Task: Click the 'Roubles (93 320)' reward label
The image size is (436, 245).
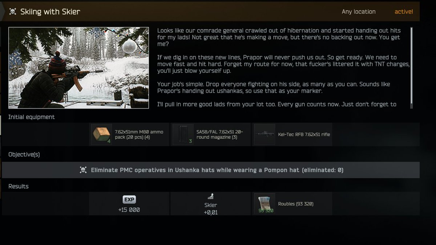Action: (296, 204)
